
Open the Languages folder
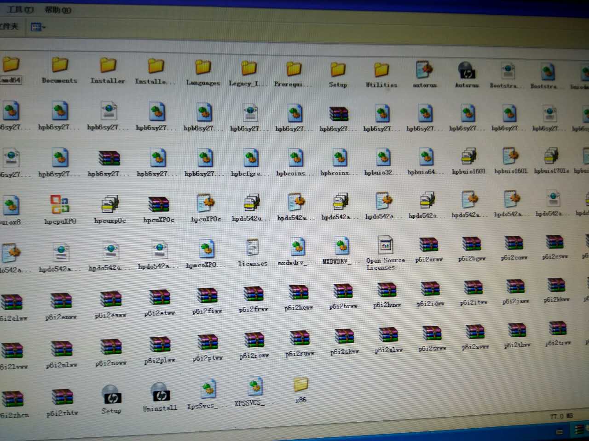[x=203, y=68]
